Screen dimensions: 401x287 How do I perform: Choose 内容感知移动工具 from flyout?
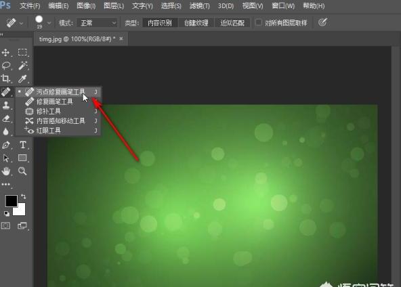[x=58, y=121]
